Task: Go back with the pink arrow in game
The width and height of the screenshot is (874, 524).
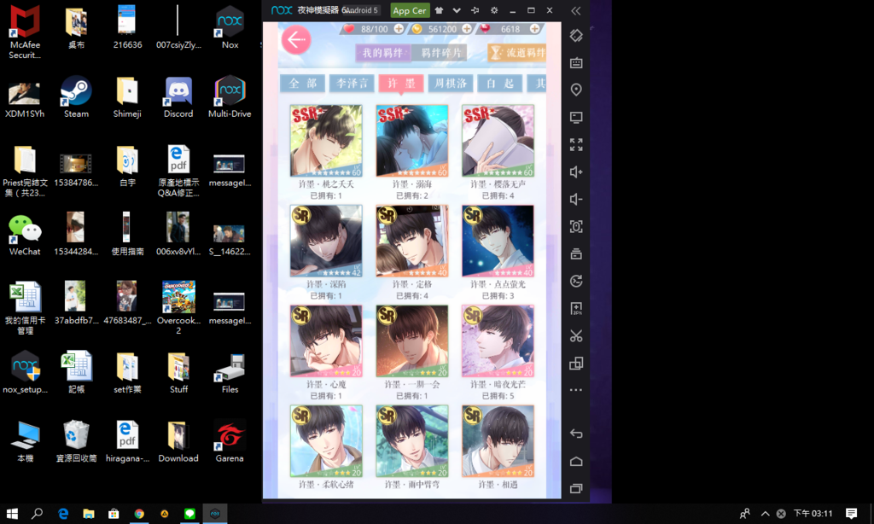Action: point(296,39)
